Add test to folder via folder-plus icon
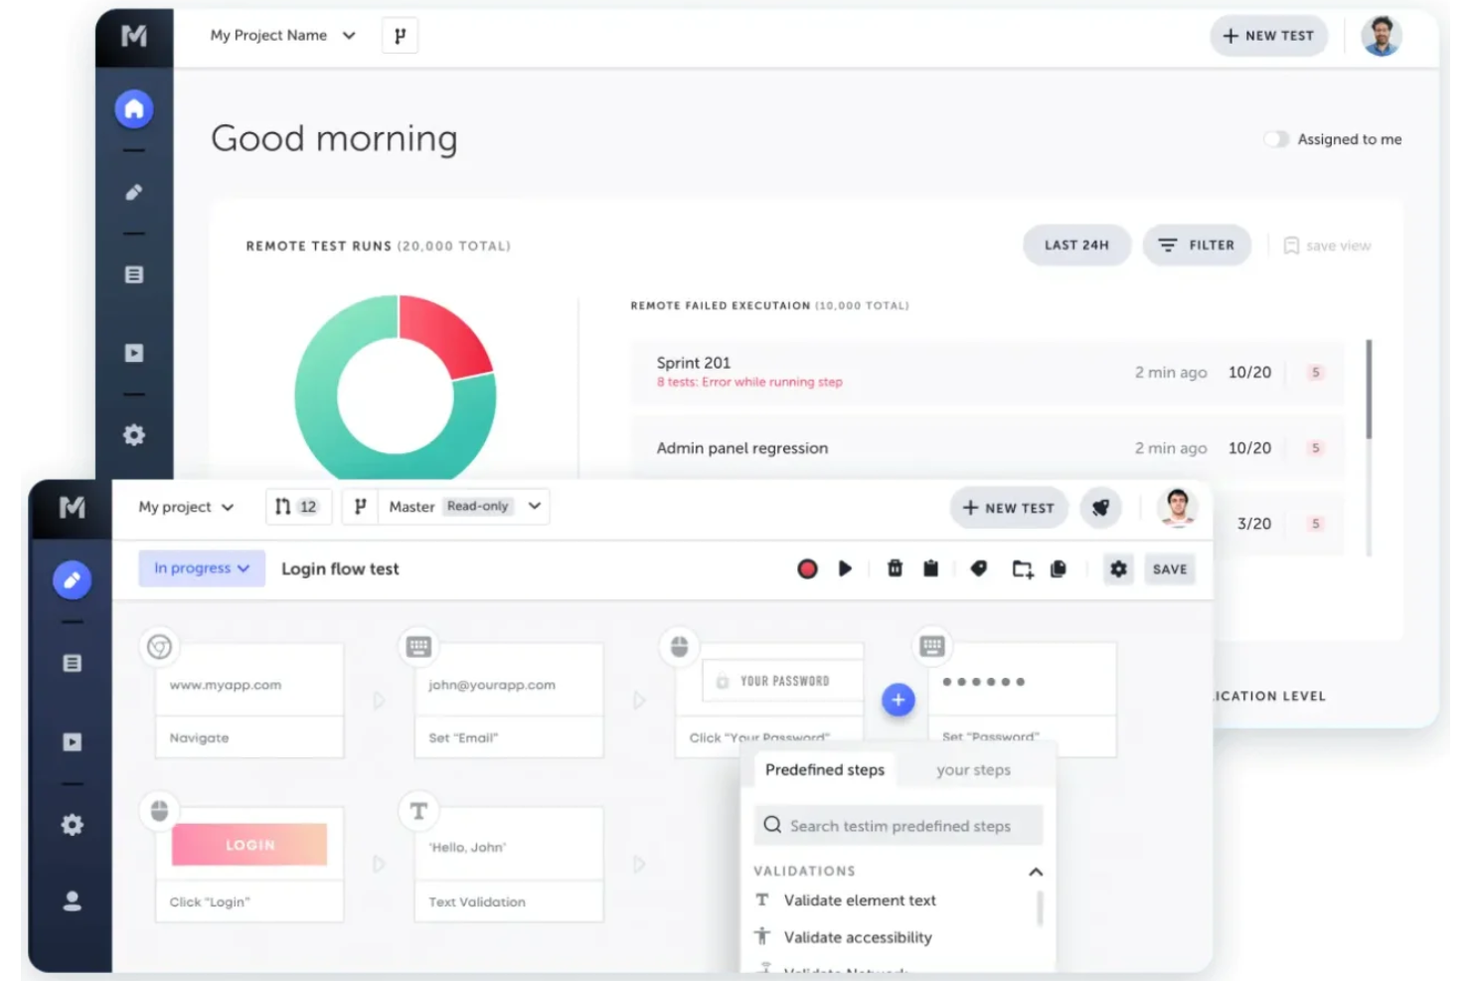This screenshot has width=1471, height=981. [x=1023, y=569]
